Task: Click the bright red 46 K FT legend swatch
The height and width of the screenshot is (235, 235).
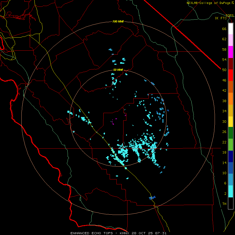Action: click(231, 75)
